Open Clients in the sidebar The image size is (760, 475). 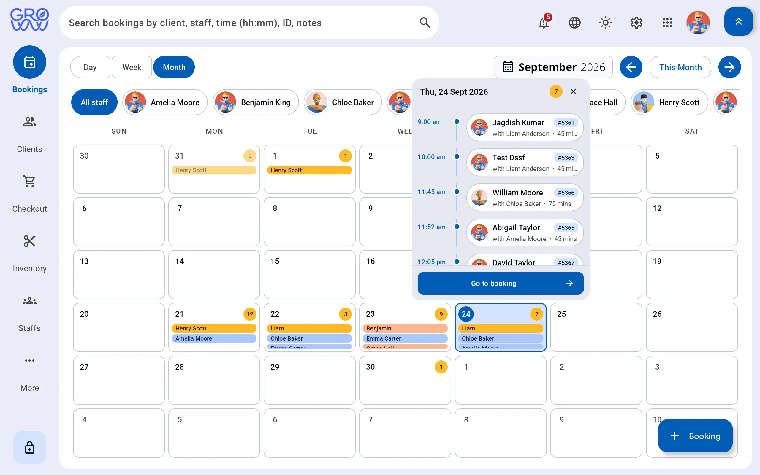tap(29, 135)
